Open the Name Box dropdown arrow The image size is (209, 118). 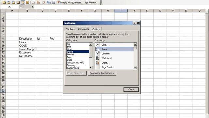(x=21, y=7)
